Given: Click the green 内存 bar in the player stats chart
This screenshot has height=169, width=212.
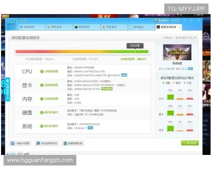Looking at the screenshot, I should tap(170, 129).
